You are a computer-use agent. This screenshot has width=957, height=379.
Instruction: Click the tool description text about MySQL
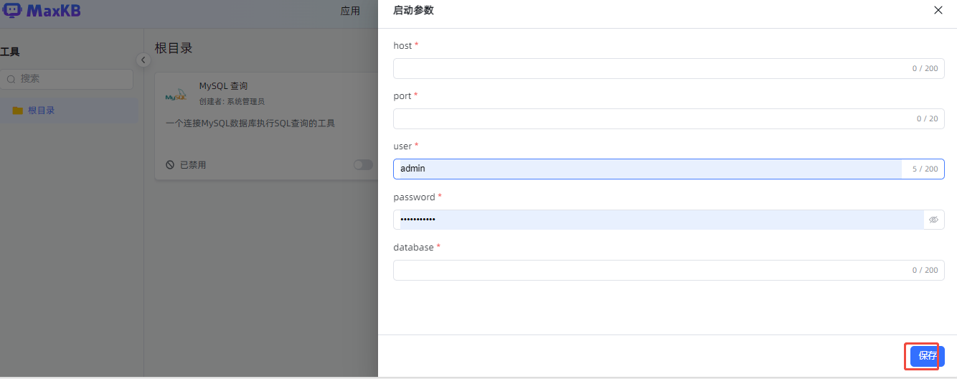(x=250, y=123)
